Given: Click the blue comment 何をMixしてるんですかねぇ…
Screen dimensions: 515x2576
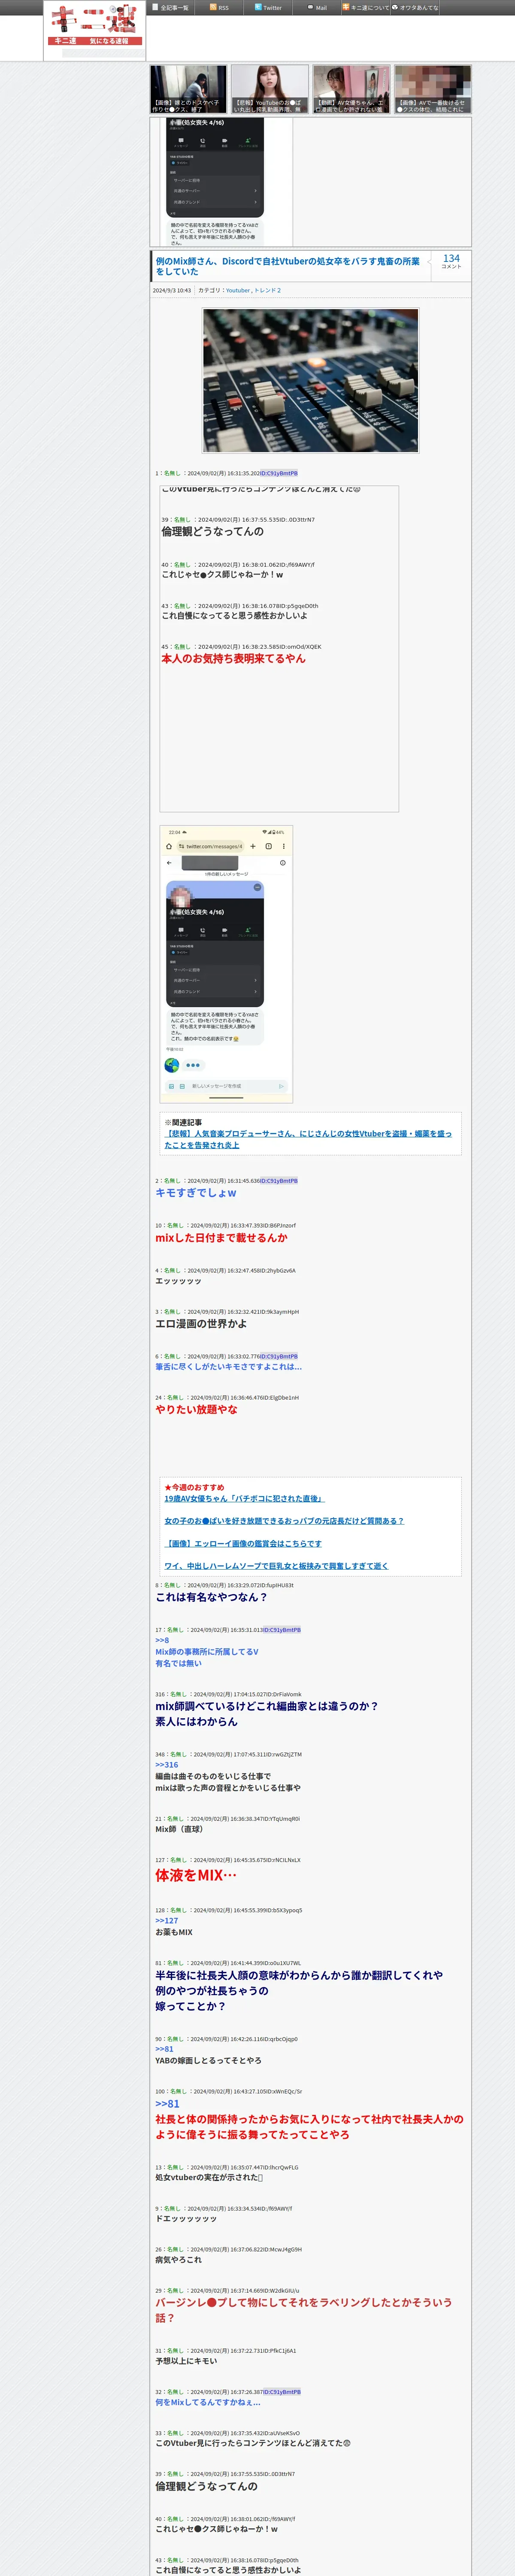Looking at the screenshot, I should (208, 2403).
